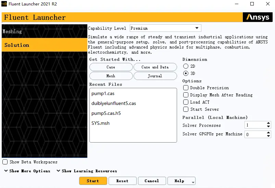The width and height of the screenshot is (275, 188).
Task: Increase Solver Processes with up arrow
Action: click(268, 123)
